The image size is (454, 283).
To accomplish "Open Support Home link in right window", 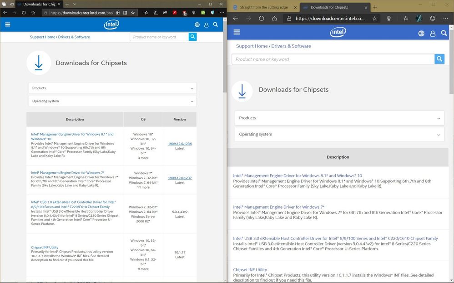I will point(252,46).
